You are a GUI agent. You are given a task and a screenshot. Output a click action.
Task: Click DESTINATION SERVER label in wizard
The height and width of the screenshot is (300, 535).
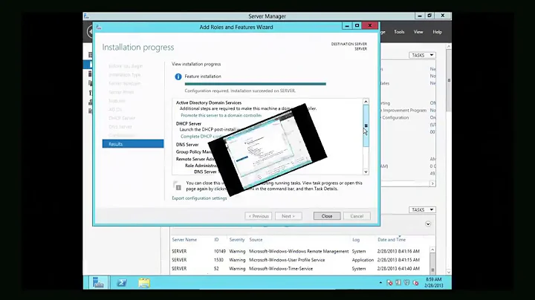coord(348,44)
